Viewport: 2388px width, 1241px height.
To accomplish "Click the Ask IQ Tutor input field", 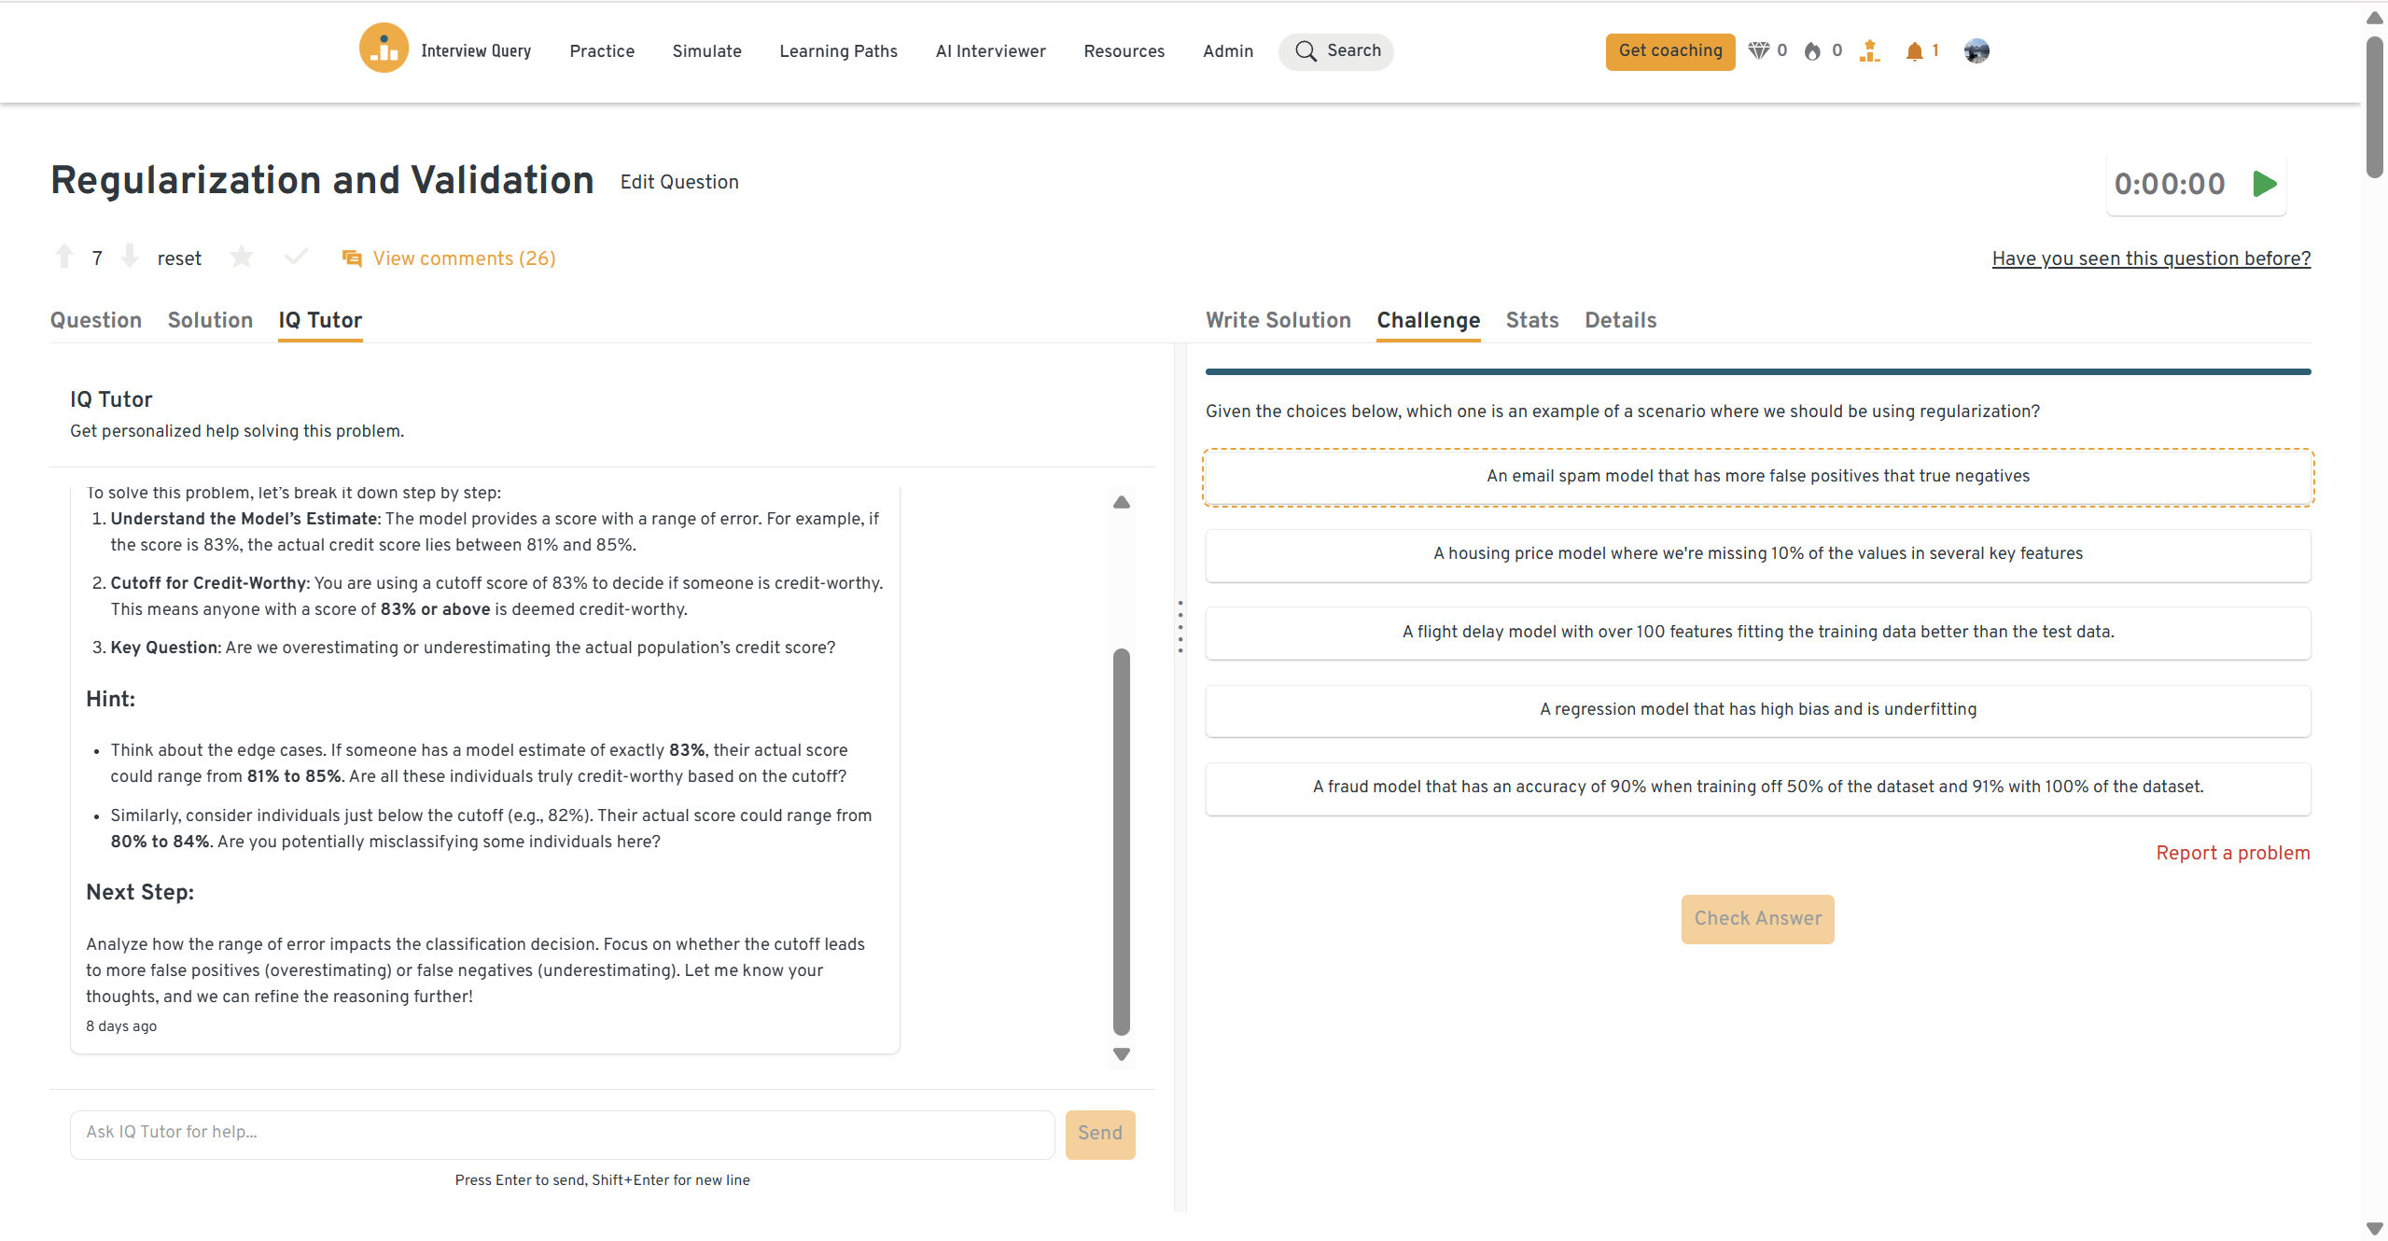I will [562, 1133].
